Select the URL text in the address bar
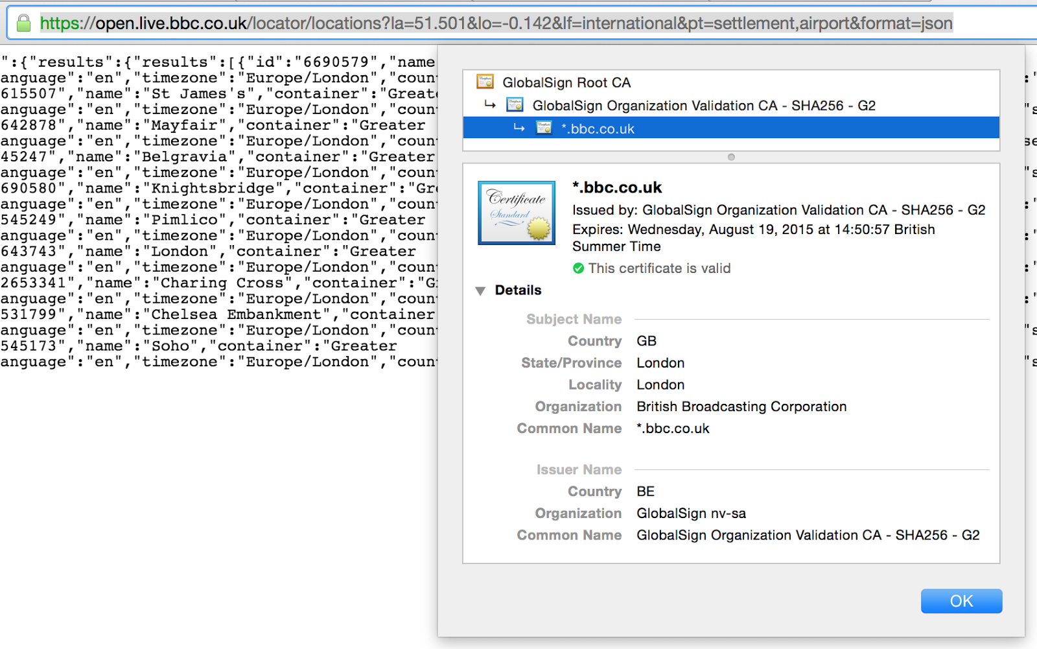 click(496, 23)
